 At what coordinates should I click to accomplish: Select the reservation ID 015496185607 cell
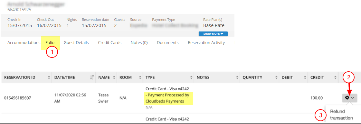point(17,98)
